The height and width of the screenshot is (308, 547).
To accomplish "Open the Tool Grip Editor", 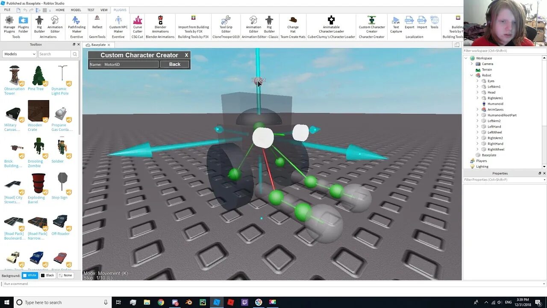I will (x=226, y=24).
